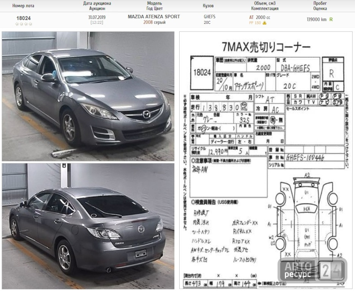Image resolution: width=355 pixels, height=291 pixels.
Task: Click the lot box 18024 on the sheet
Action: pos(202,73)
